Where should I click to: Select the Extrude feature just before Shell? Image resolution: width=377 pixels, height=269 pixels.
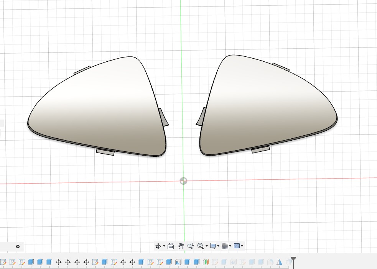(x=169, y=262)
